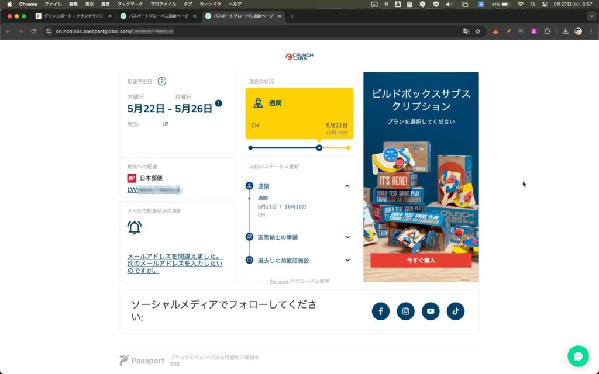The image size is (599, 374).
Task: Open the 表示 menu
Action: pyautogui.click(x=89, y=4)
